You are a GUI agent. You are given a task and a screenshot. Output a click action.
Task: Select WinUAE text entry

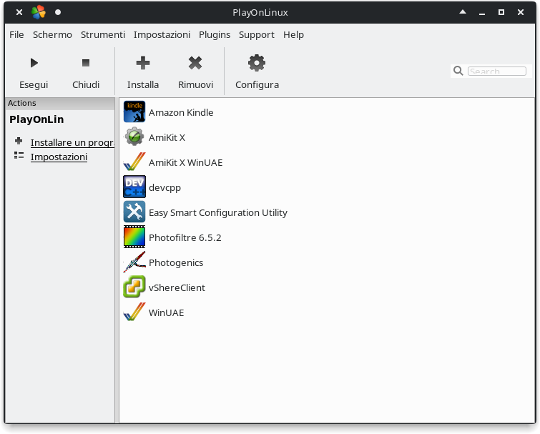tap(167, 313)
